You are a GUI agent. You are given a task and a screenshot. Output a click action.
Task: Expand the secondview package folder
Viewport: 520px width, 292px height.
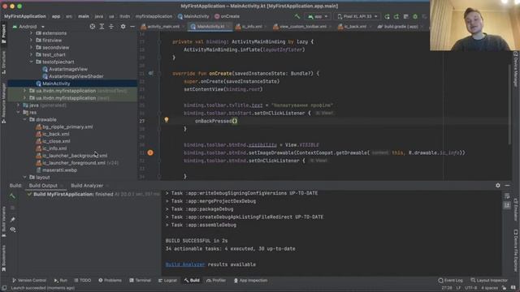pos(31,48)
